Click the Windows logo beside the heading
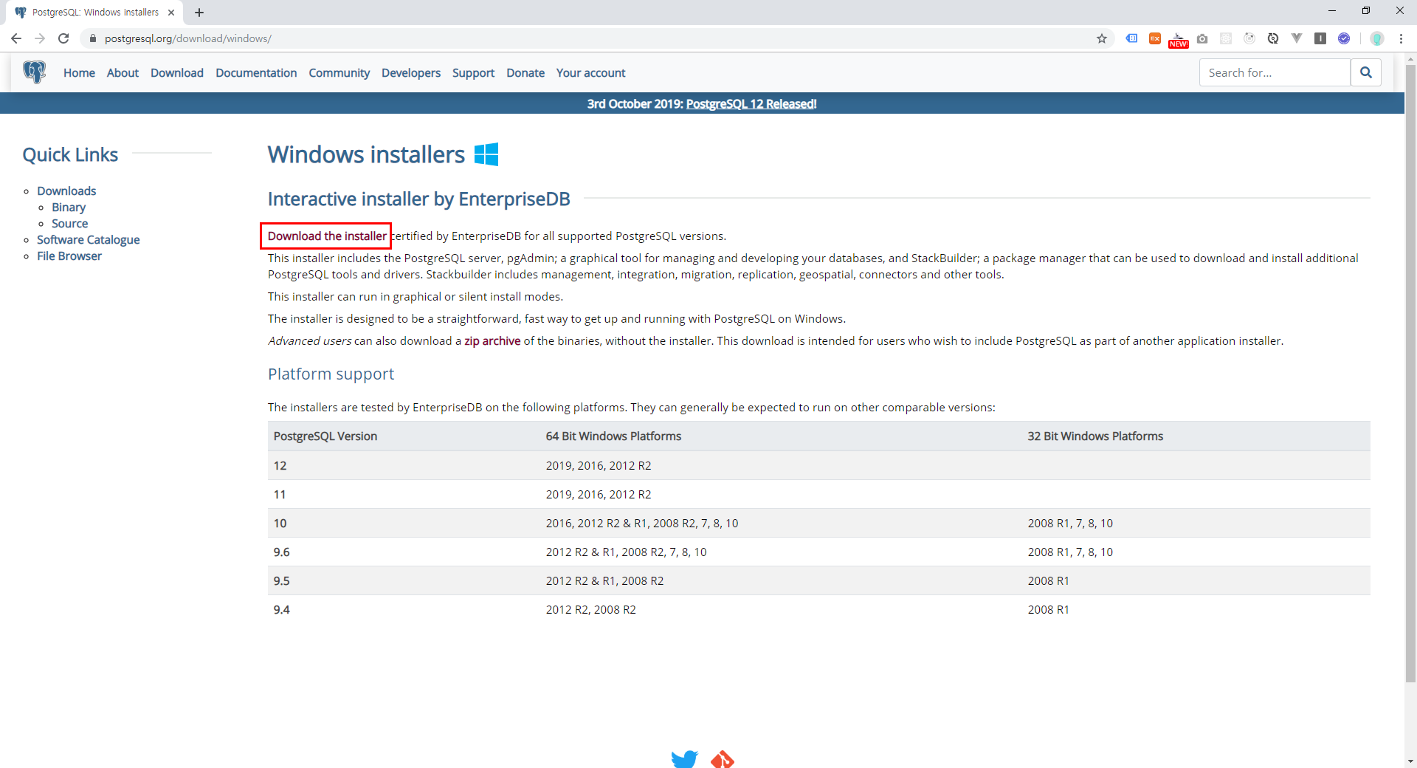This screenshot has width=1417, height=768. point(486,154)
